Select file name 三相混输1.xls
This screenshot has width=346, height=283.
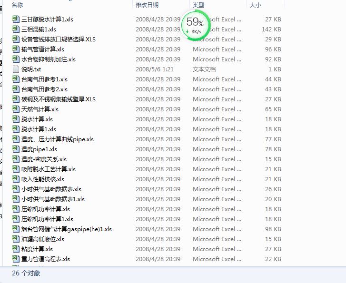39,29
